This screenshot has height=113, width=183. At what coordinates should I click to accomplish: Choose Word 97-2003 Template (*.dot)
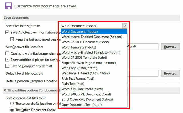[x=94, y=58]
